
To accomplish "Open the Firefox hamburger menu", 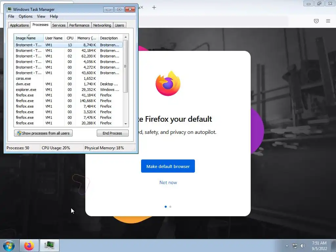I will [x=328, y=21].
